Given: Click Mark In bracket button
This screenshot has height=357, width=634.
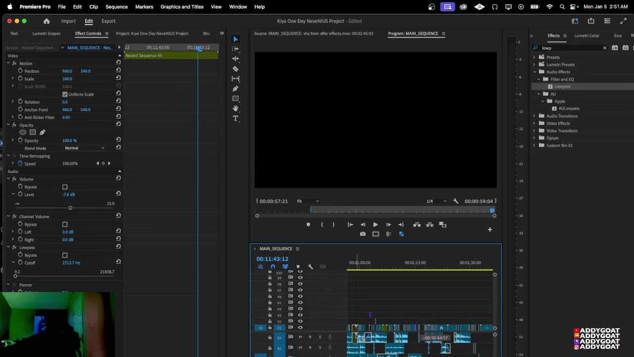Looking at the screenshot, I should 322,225.
